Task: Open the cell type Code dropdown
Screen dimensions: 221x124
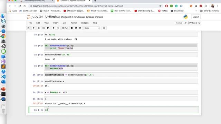Action: click(92, 28)
